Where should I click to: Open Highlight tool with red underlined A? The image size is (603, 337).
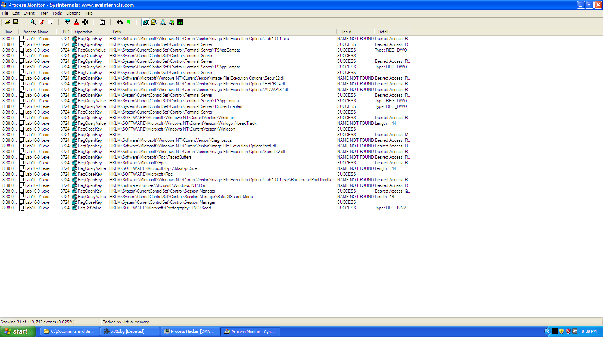click(76, 22)
